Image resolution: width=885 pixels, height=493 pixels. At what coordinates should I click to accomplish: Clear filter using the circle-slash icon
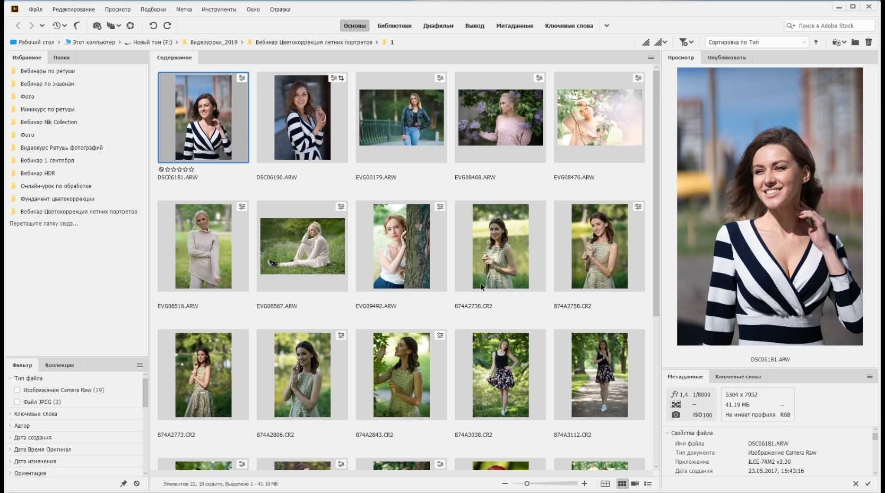click(136, 483)
